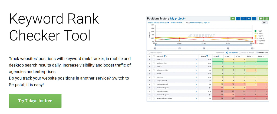The height and width of the screenshot is (114, 277).
Task: Click the first green help note button
Action: coord(261,19)
